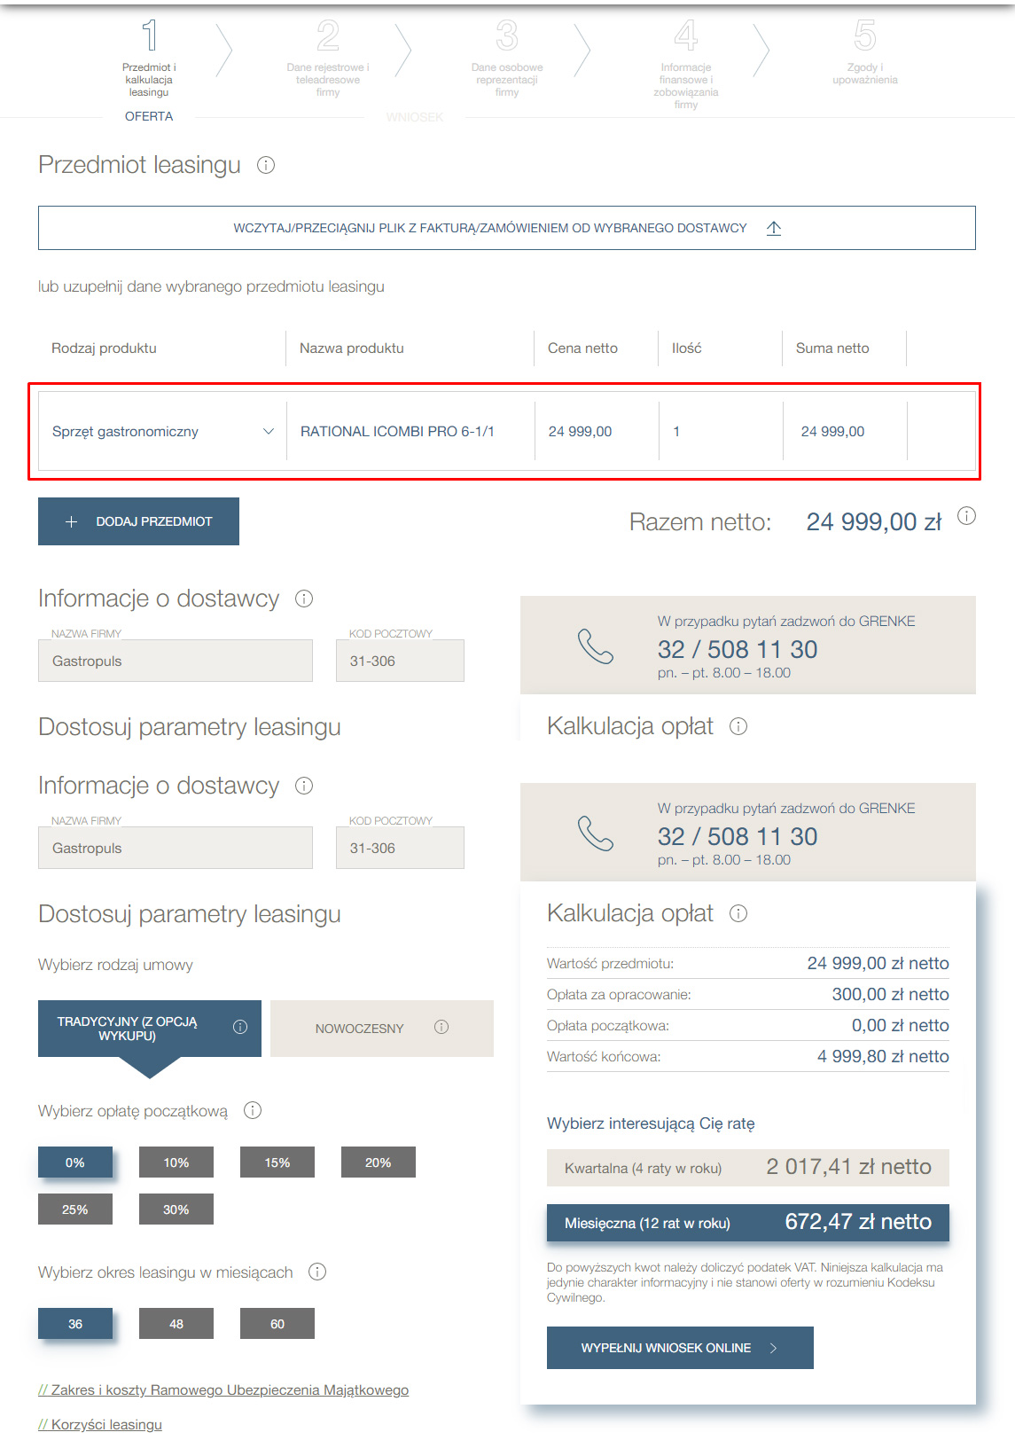Go to step 2 Dane rejestrowe firmy
The height and width of the screenshot is (1448, 1015).
327,60
